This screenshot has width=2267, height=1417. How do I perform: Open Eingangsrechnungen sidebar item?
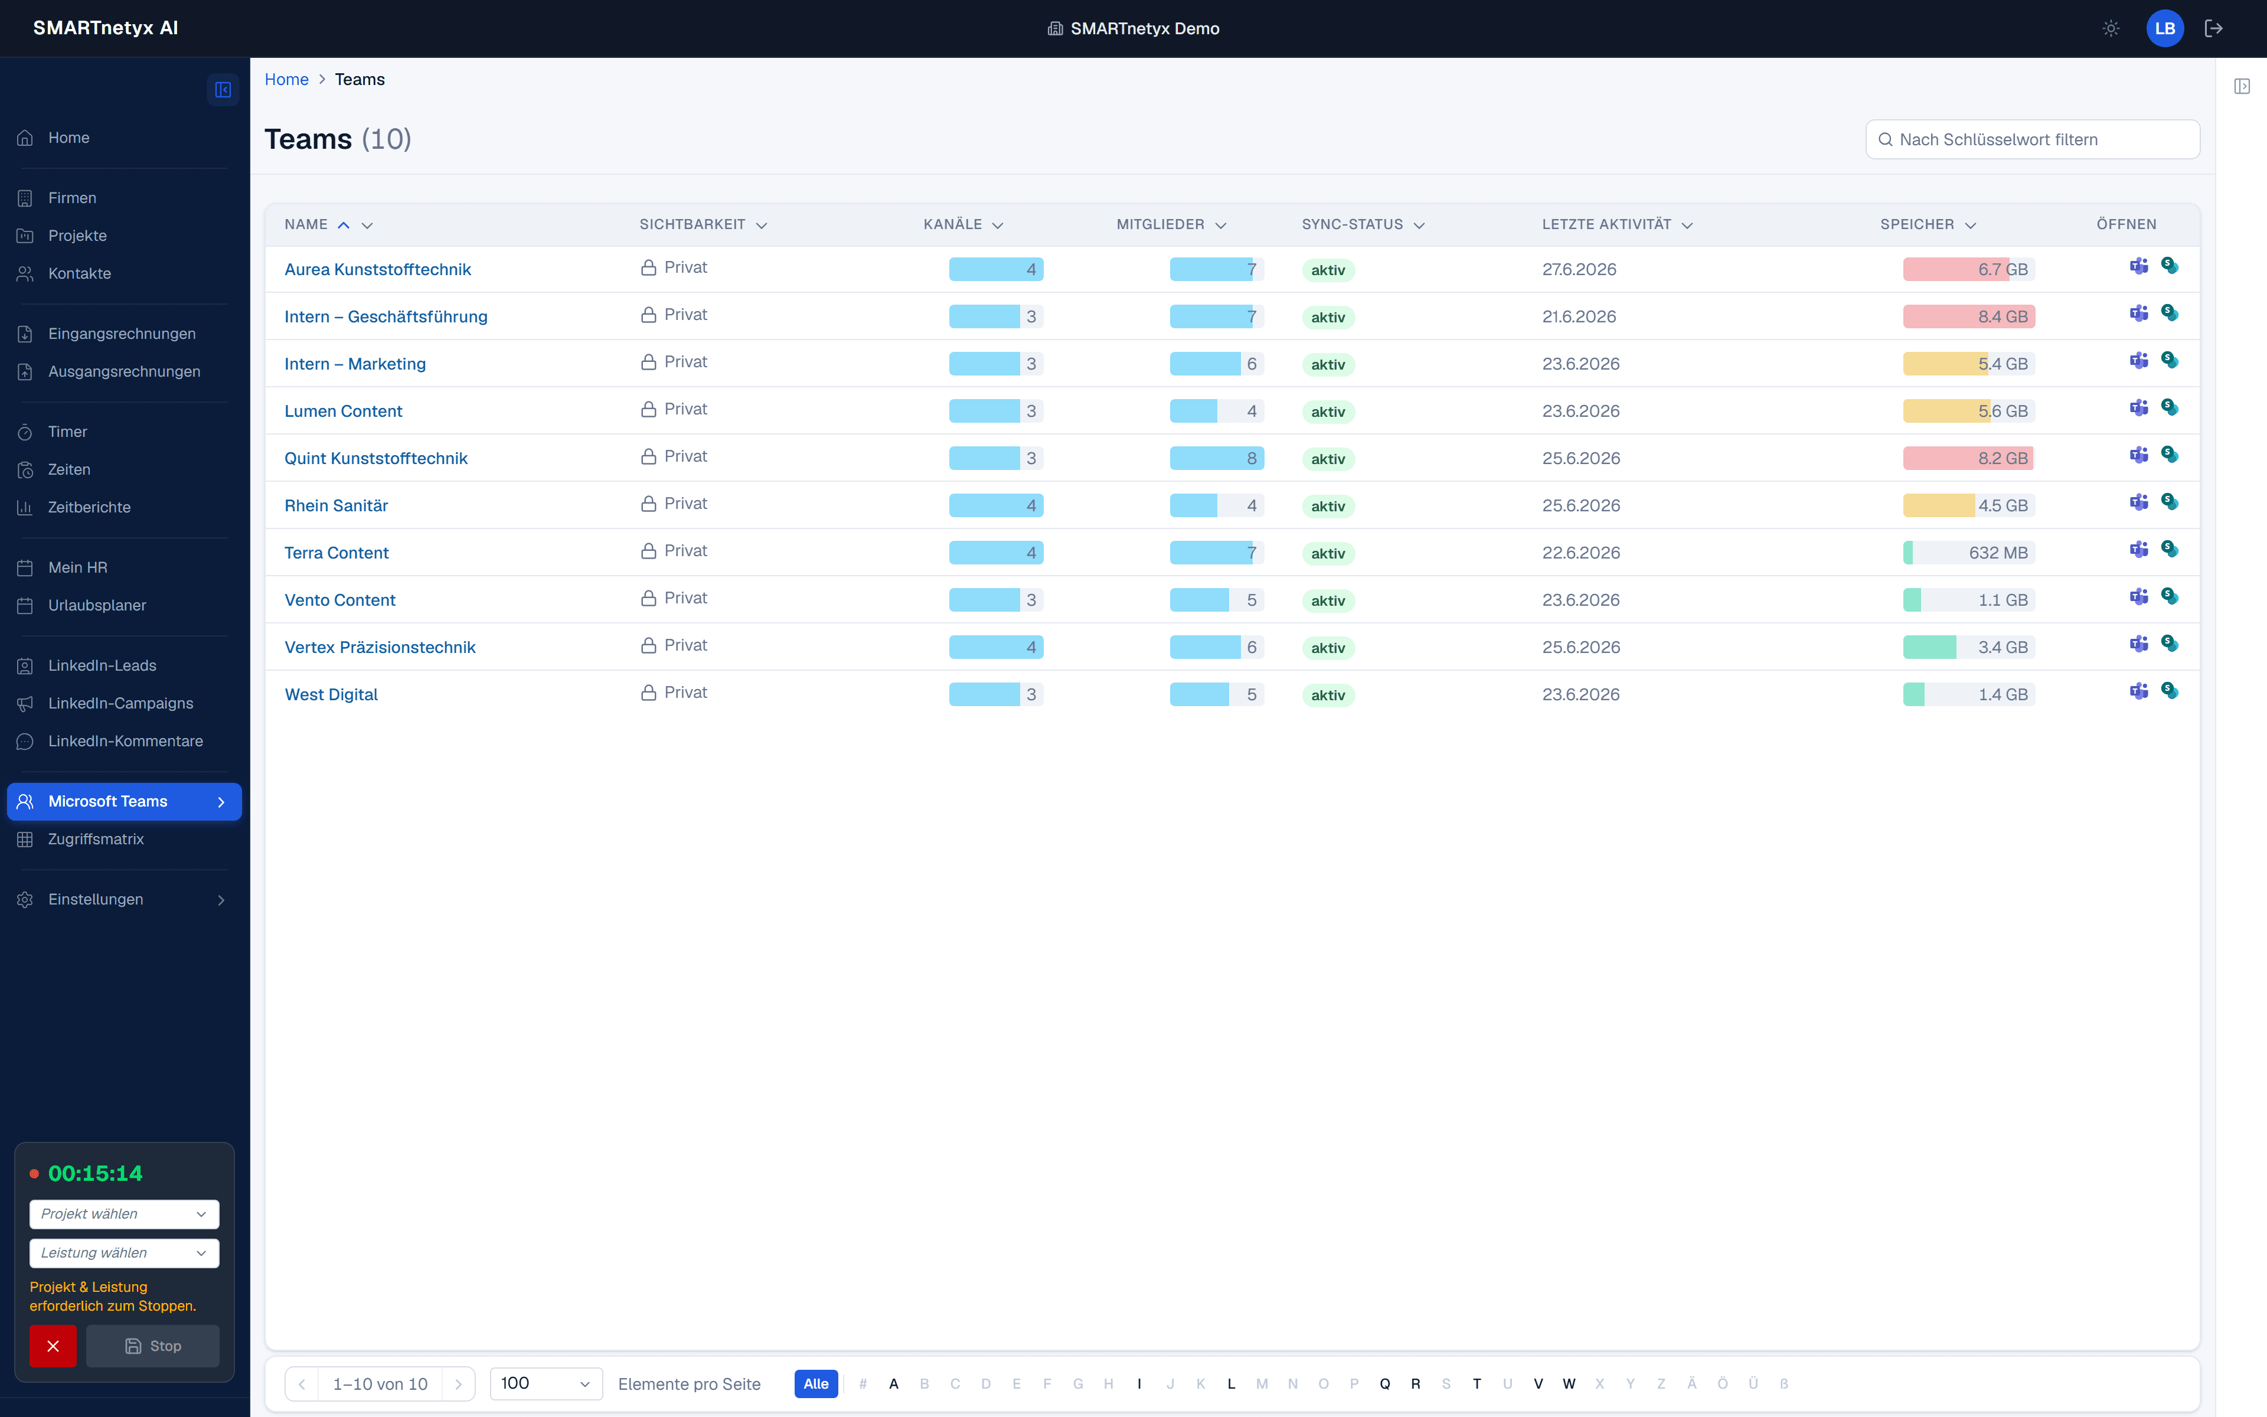(x=125, y=334)
